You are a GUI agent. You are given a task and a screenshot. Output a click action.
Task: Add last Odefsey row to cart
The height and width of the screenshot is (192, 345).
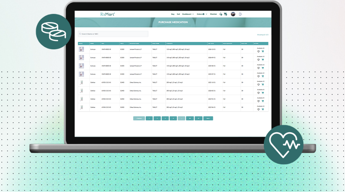click(x=263, y=109)
